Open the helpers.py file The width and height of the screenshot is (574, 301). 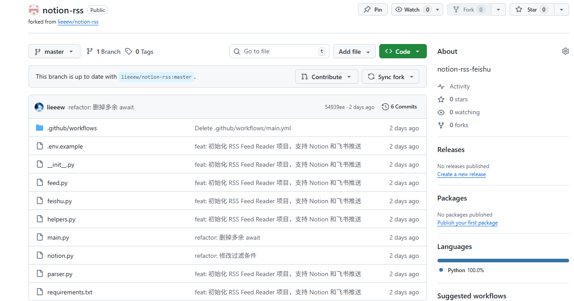tap(61, 219)
